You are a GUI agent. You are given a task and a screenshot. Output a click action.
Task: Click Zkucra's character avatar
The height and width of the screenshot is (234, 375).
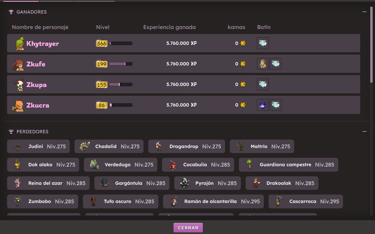[18, 105]
